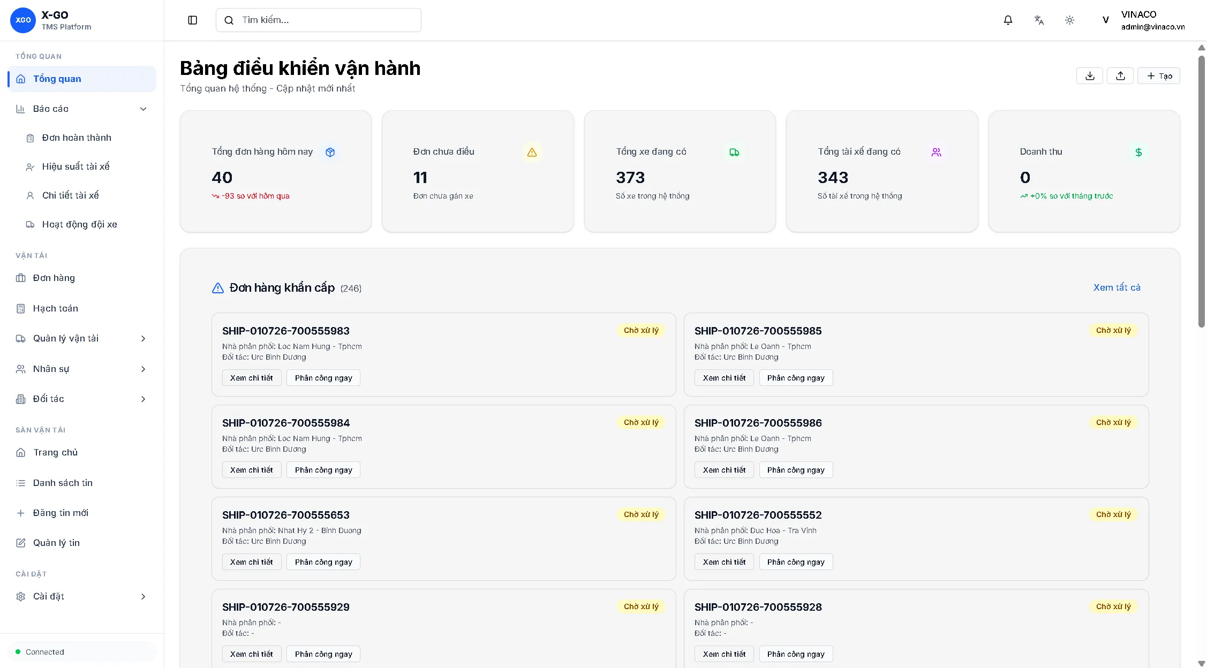Click order ID SHIP-010726-700555653
Screen dimensions: 1207x668
pyautogui.click(x=286, y=515)
